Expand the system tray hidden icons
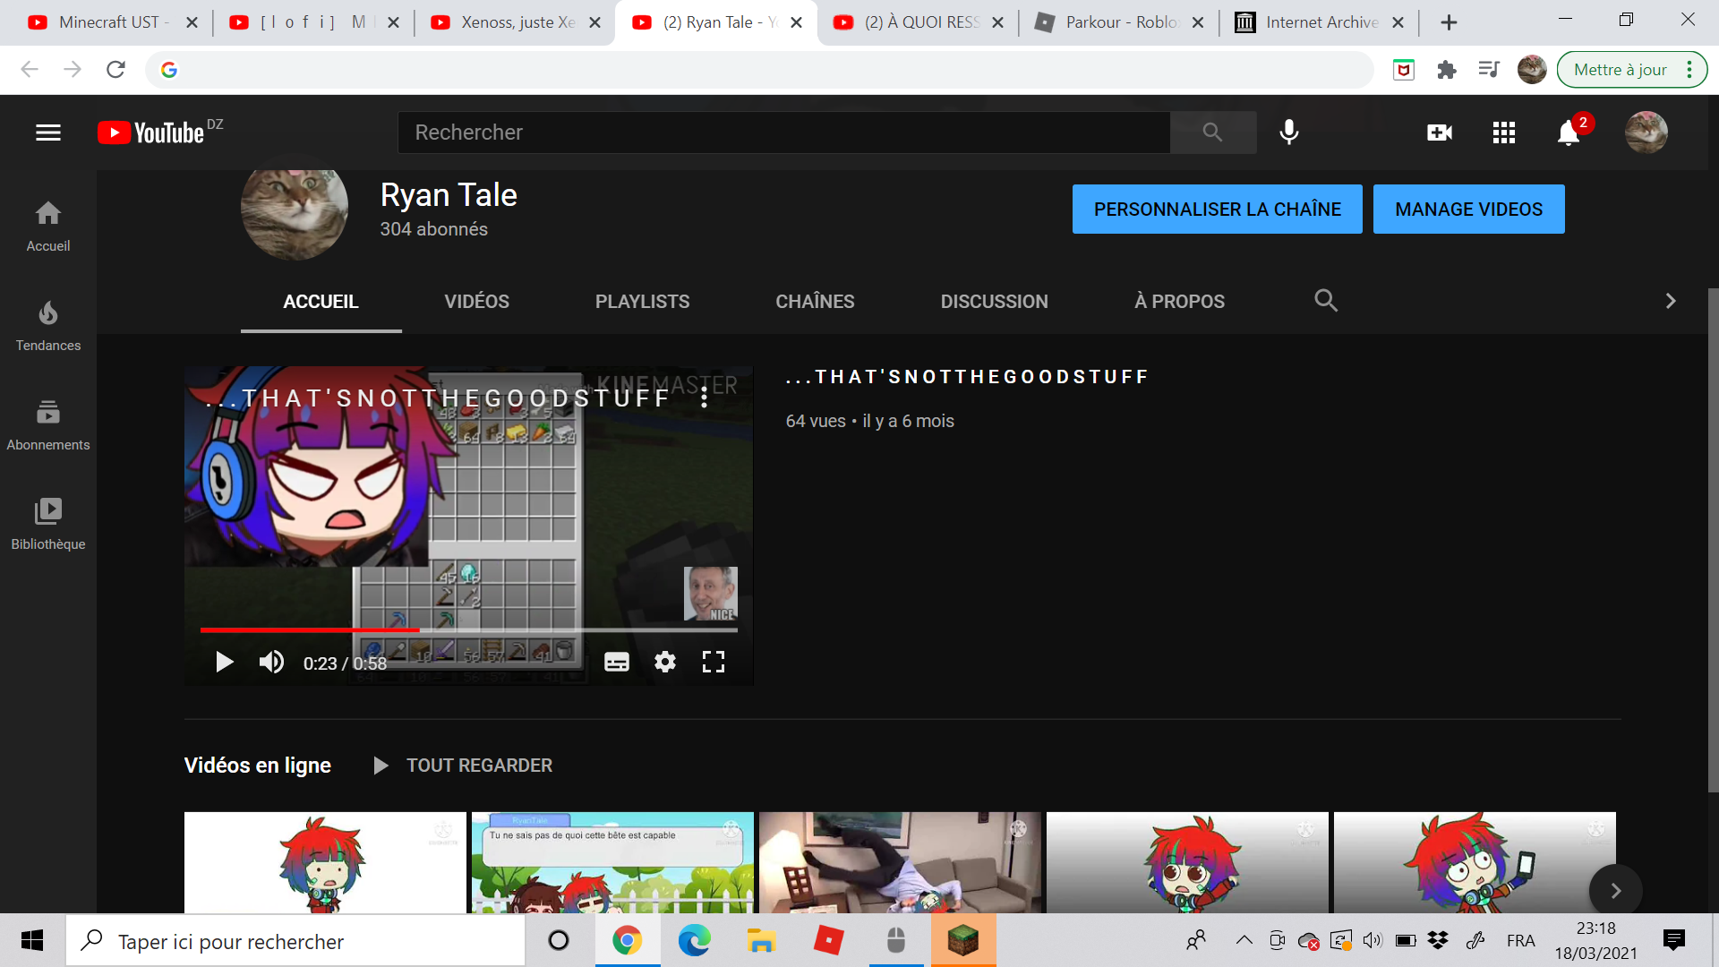Screen dimensions: 1719x967 coord(1244,940)
